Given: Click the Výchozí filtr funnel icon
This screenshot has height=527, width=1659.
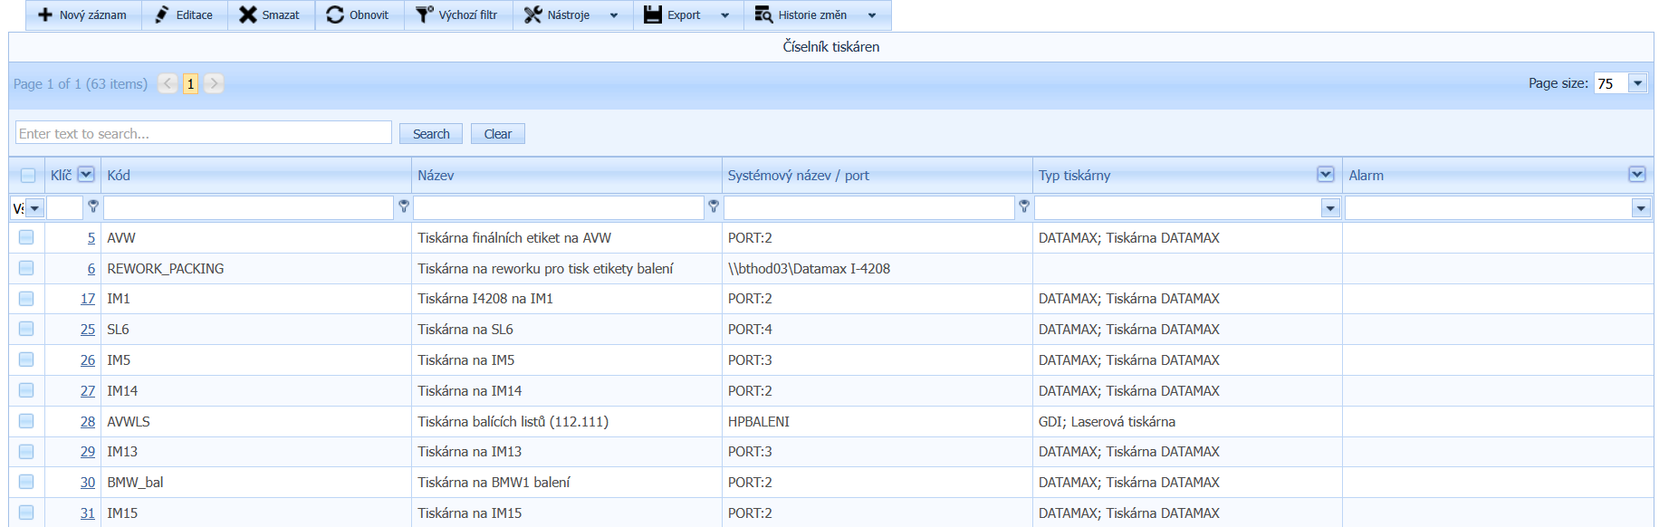Looking at the screenshot, I should point(424,15).
